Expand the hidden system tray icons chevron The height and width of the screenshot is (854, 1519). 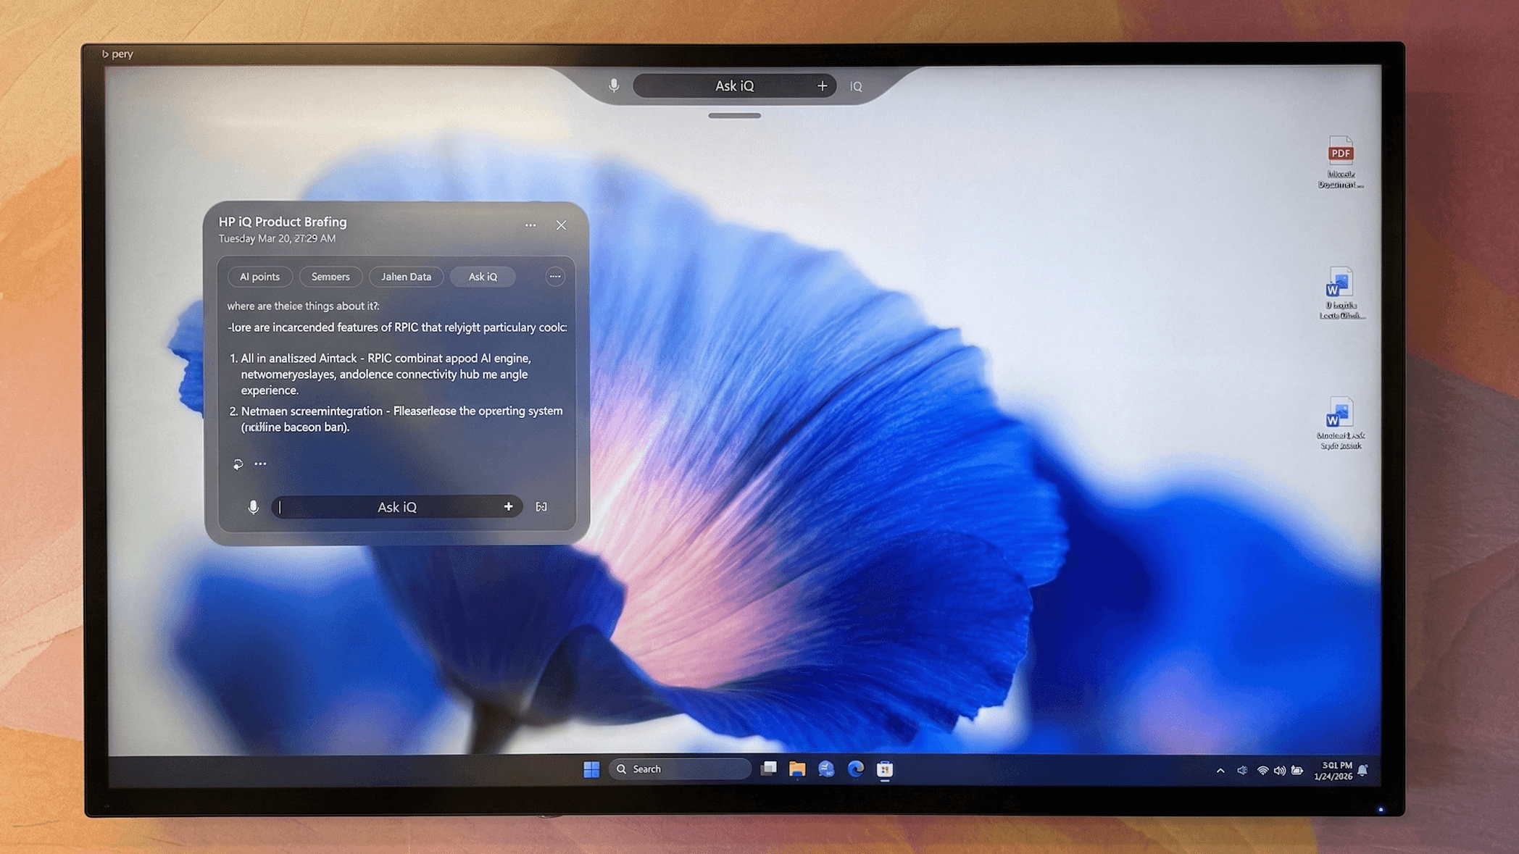(1220, 771)
